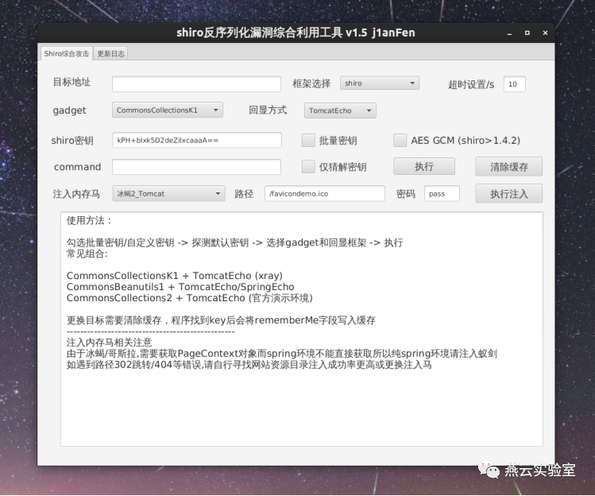Click the 清除缓存 button

(x=509, y=167)
